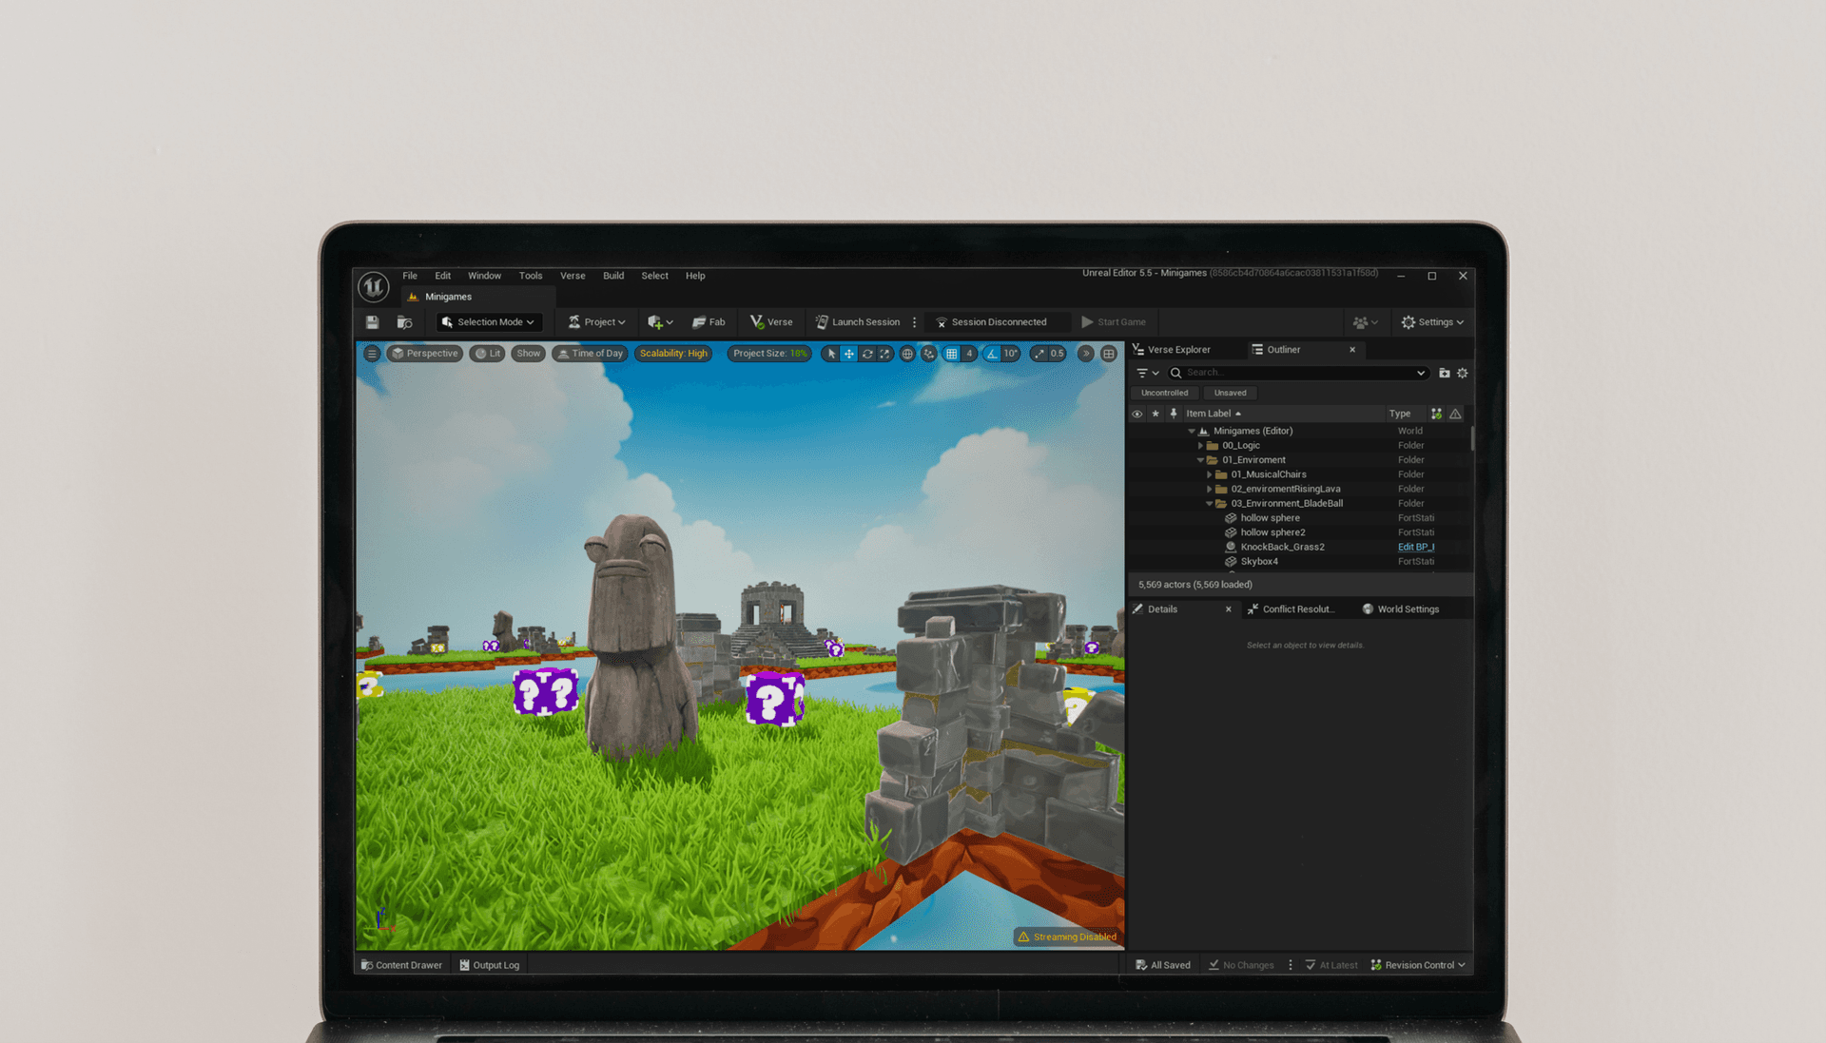
Task: Toggle grid snapping in viewport toolbar
Action: (x=951, y=354)
